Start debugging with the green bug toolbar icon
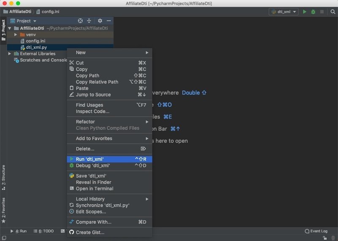 313,12
